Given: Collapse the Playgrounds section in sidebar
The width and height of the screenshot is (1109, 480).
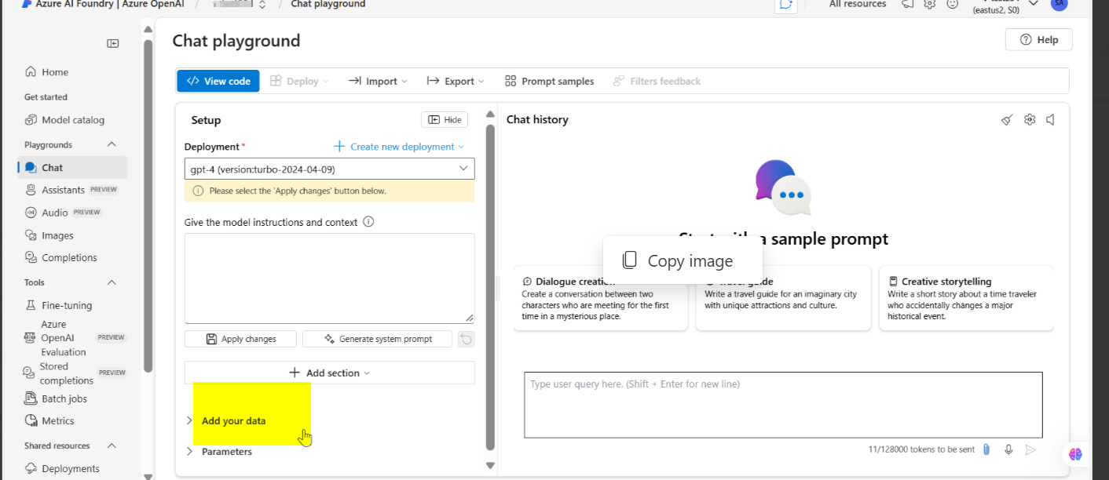Looking at the screenshot, I should point(112,144).
